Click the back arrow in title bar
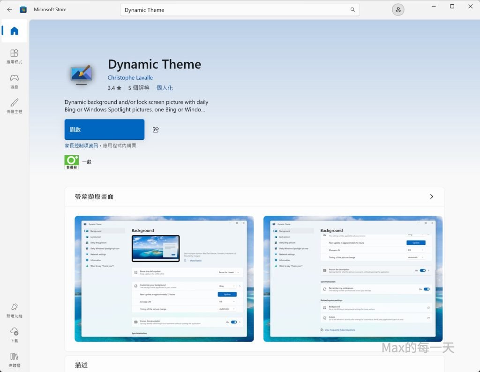This screenshot has width=480, height=372. pos(9,9)
